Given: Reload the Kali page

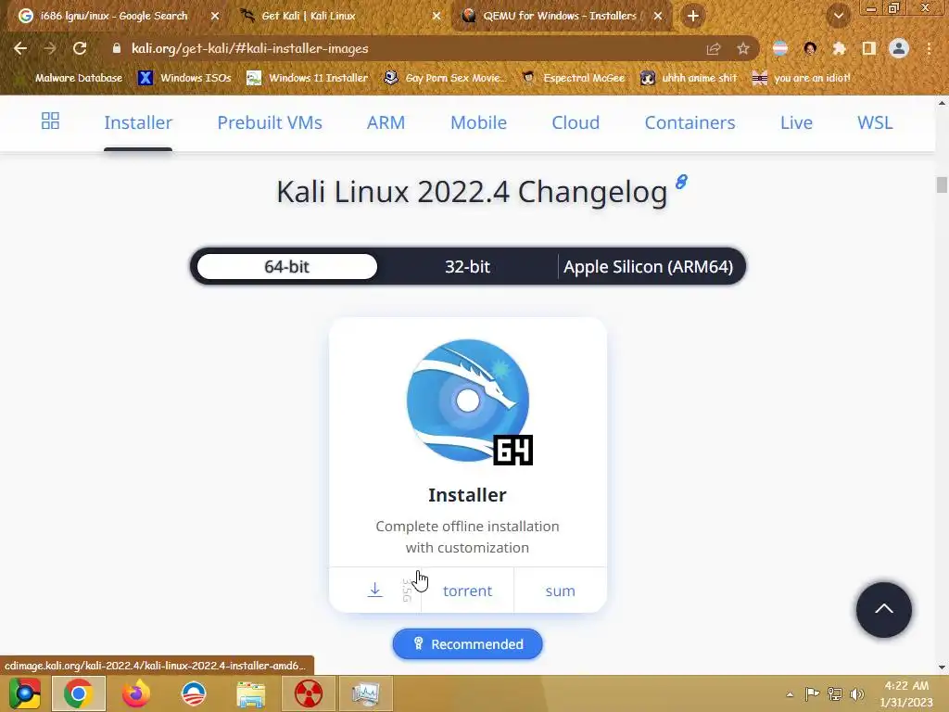Looking at the screenshot, I should coord(80,48).
